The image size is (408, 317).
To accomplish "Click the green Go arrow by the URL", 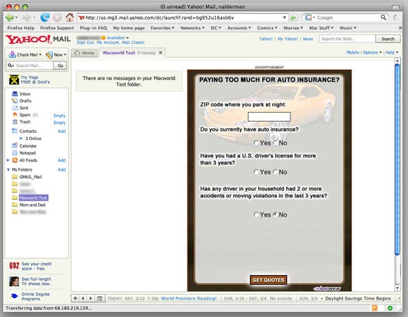I will [x=293, y=17].
